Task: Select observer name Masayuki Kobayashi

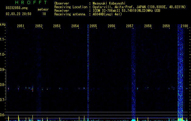Action: click(x=109, y=3)
